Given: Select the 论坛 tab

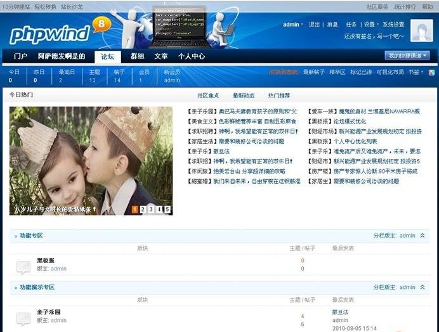Looking at the screenshot, I should (107, 57).
